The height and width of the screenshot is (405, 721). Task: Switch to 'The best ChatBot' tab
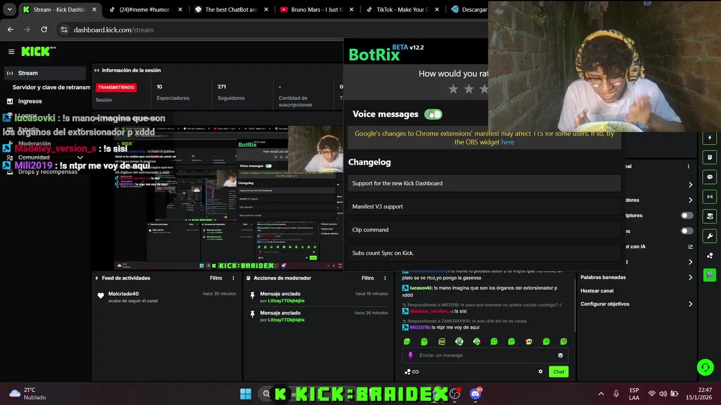coord(230,10)
